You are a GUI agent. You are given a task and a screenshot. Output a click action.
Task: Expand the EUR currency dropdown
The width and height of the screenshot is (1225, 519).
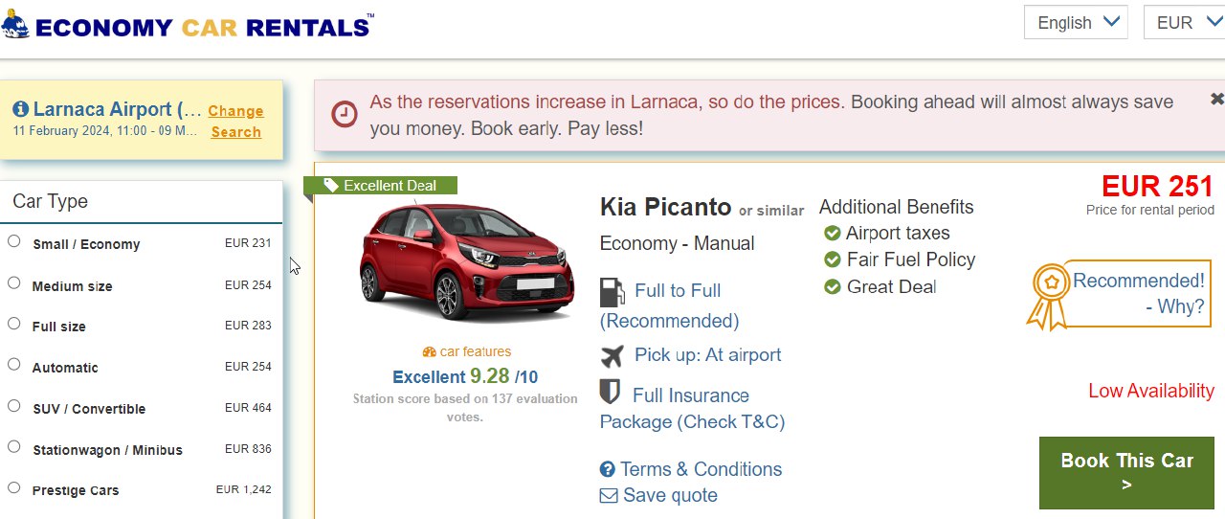[1184, 23]
